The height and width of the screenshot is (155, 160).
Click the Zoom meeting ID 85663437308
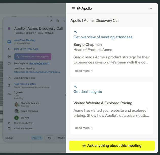click(x=22, y=43)
